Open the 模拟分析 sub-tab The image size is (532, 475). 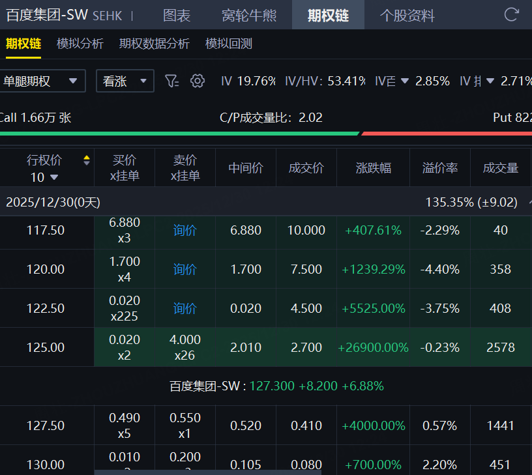point(80,44)
